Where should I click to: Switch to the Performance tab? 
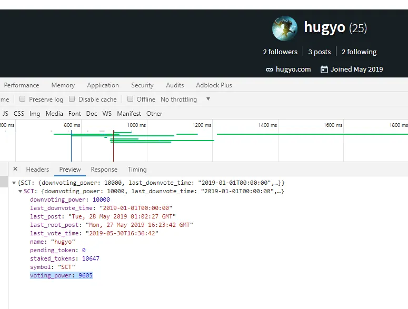point(22,85)
